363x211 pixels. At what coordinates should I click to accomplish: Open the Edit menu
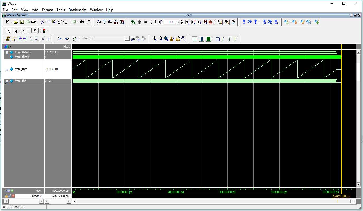(15, 10)
